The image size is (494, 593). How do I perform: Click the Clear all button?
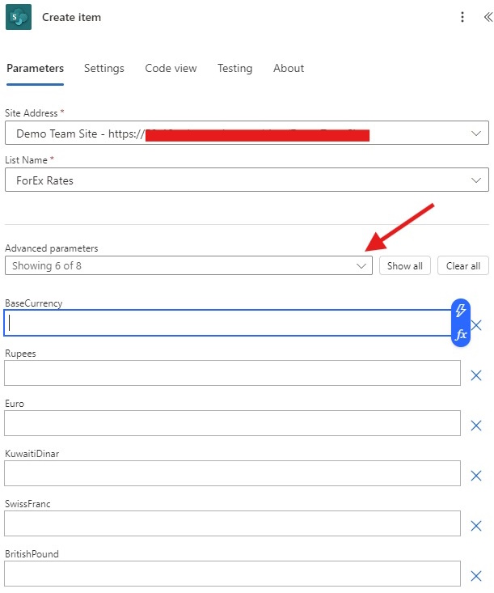(463, 265)
